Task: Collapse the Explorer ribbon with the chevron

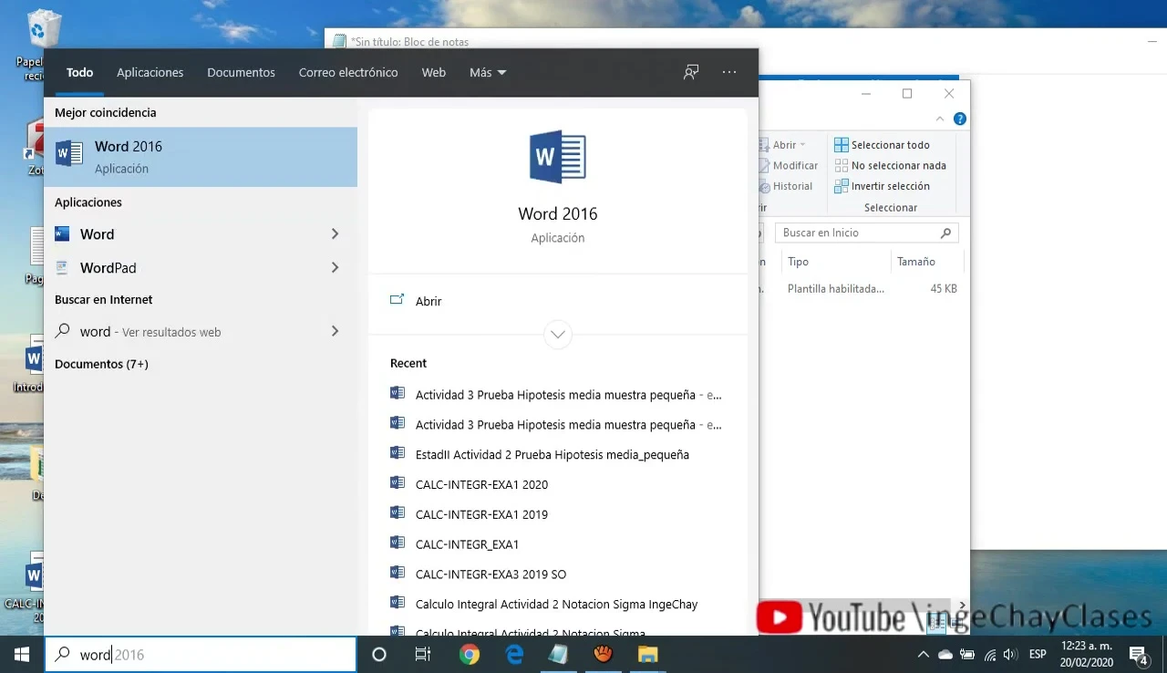Action: point(941,119)
